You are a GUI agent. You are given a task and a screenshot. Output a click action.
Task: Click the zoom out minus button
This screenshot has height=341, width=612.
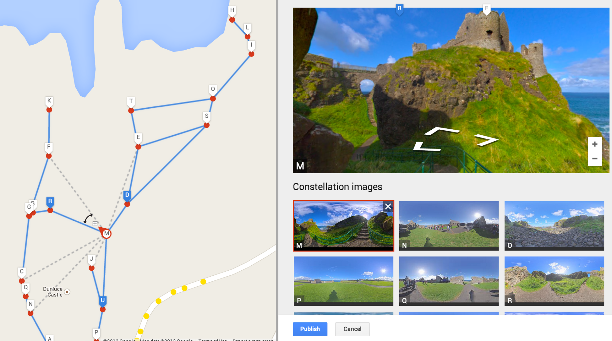click(594, 159)
